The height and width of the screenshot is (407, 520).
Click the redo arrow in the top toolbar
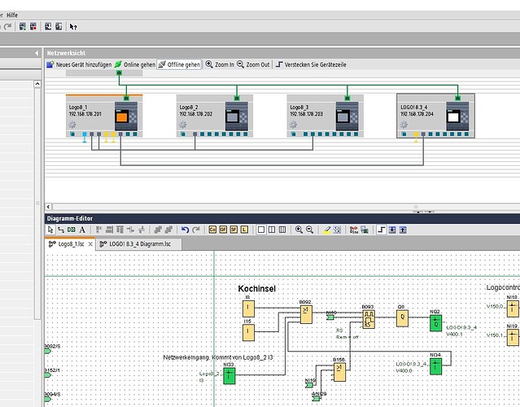point(8,26)
